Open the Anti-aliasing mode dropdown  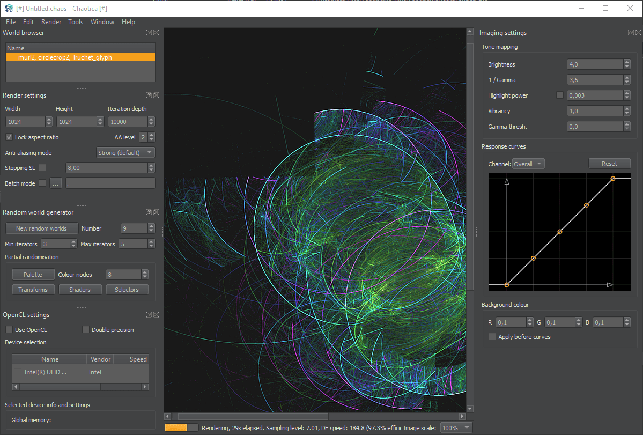125,153
